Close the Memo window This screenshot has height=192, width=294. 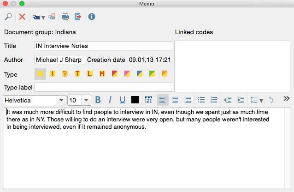point(5,3)
